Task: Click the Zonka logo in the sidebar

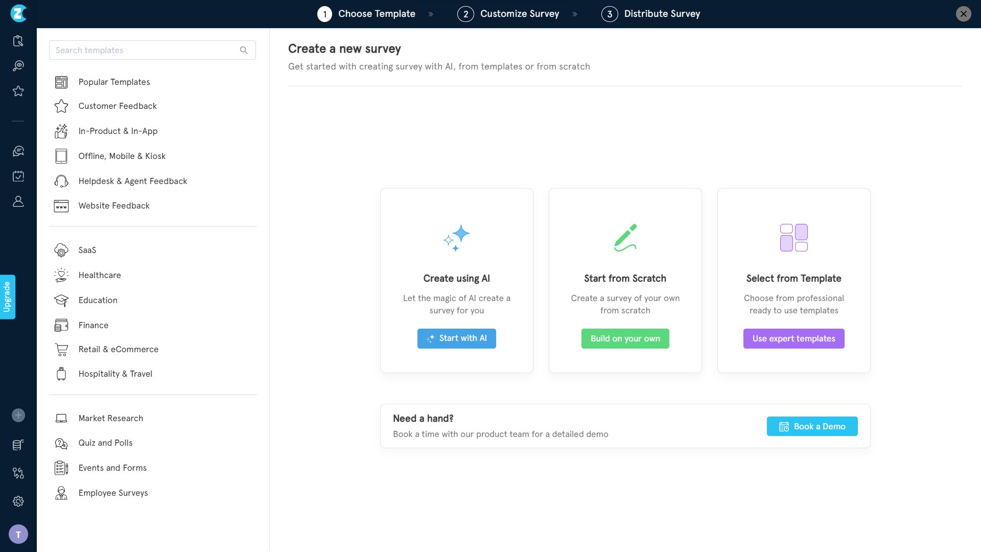Action: click(18, 13)
